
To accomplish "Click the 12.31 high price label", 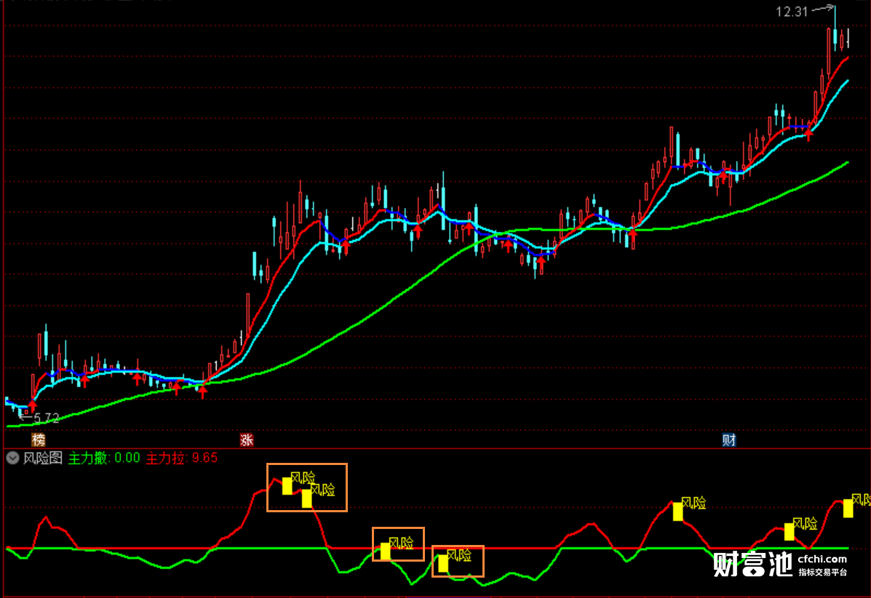I will coord(792,12).
